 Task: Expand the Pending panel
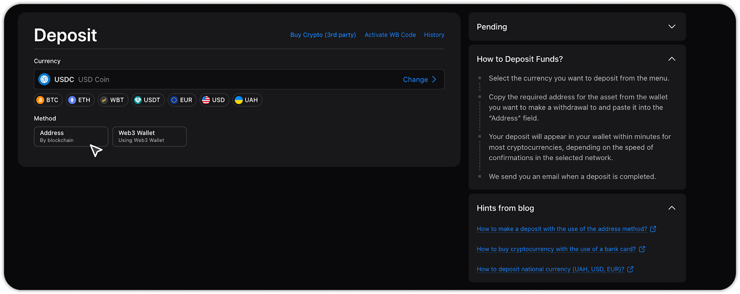(672, 27)
